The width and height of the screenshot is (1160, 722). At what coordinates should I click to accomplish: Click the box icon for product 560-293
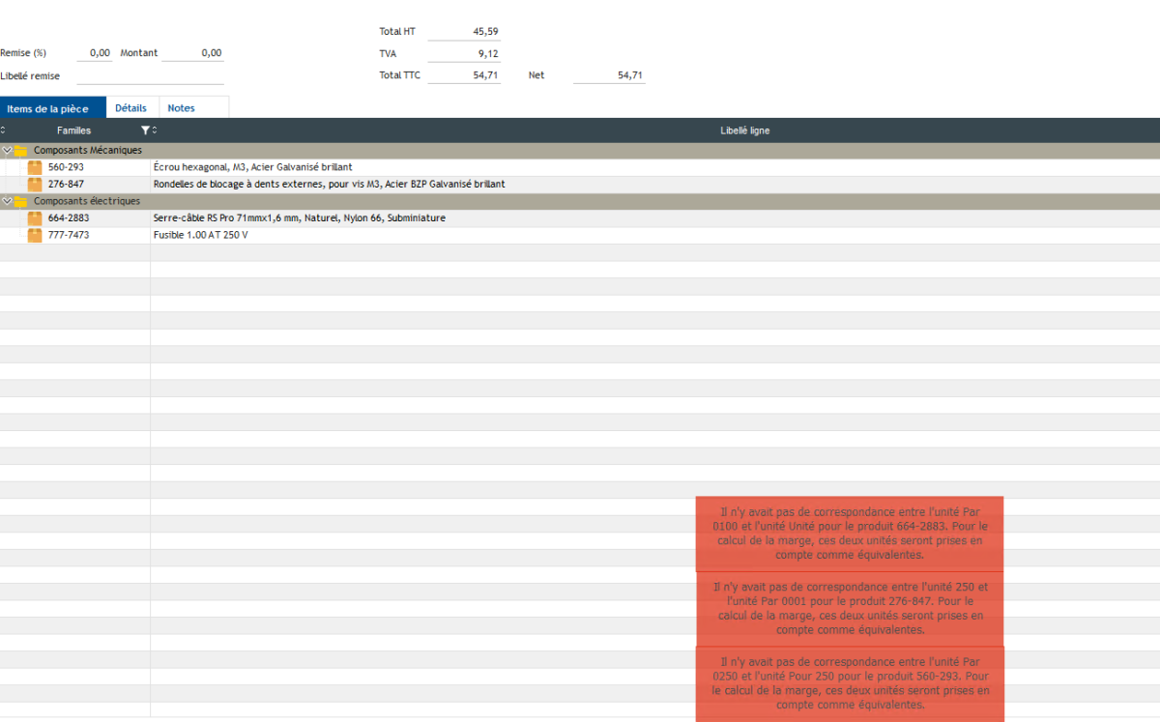coord(35,167)
